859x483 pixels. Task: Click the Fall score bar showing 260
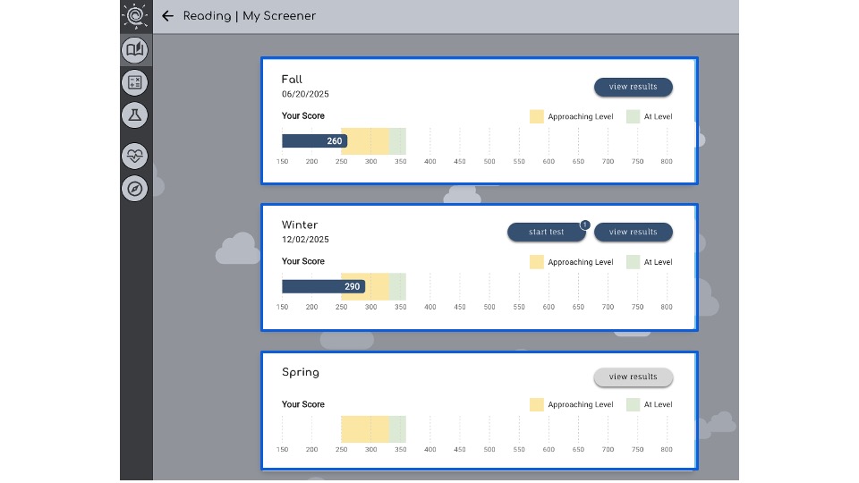click(314, 140)
